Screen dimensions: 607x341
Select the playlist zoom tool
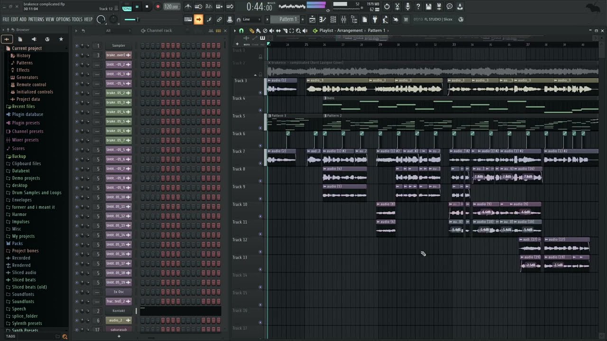click(x=298, y=31)
